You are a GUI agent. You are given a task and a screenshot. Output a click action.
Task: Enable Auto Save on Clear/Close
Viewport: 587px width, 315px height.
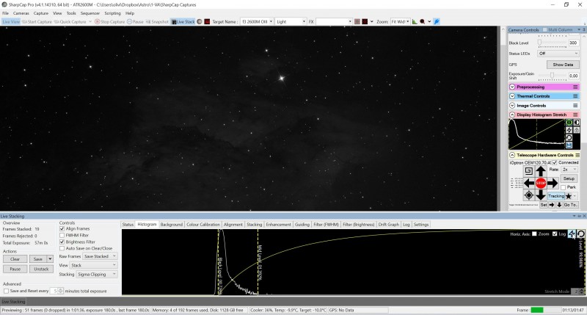pos(62,248)
